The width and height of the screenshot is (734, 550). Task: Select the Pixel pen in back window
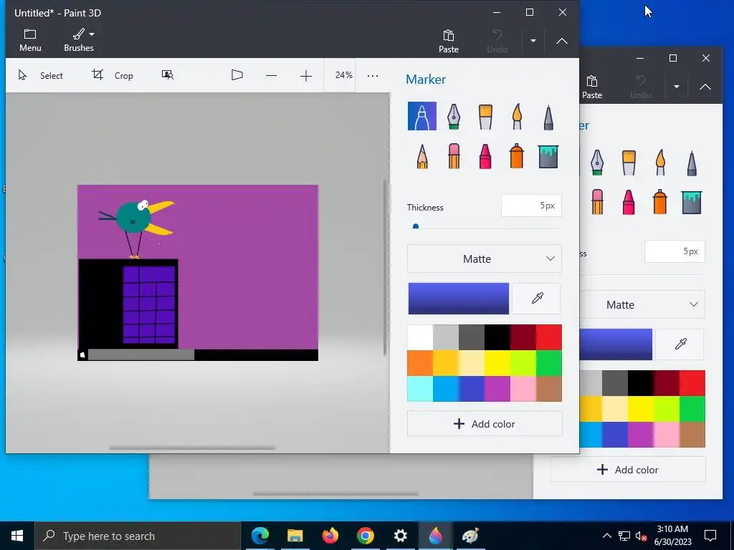click(692, 162)
